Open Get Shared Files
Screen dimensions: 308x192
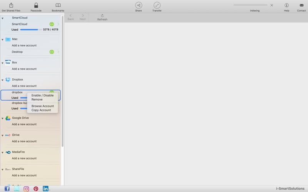coord(11,7)
